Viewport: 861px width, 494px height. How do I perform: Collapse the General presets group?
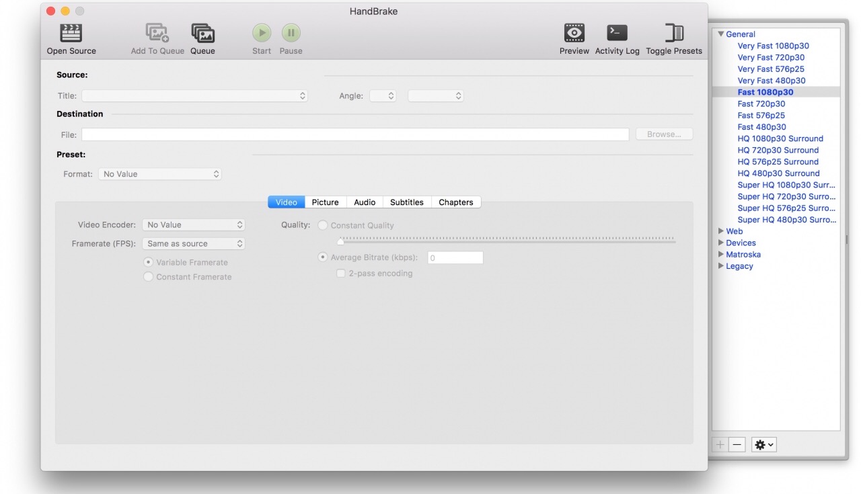pyautogui.click(x=721, y=34)
